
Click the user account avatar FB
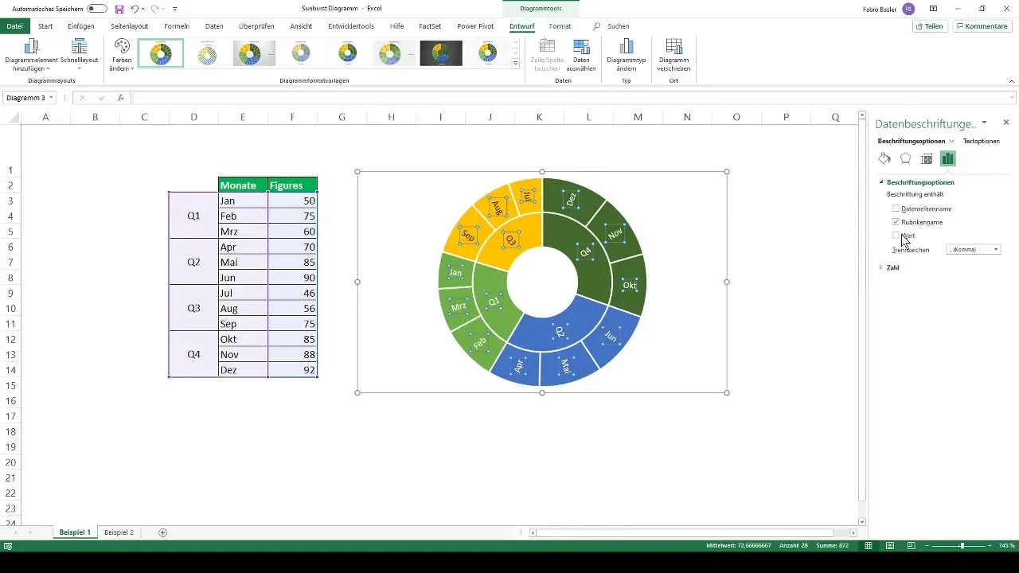[x=909, y=9]
